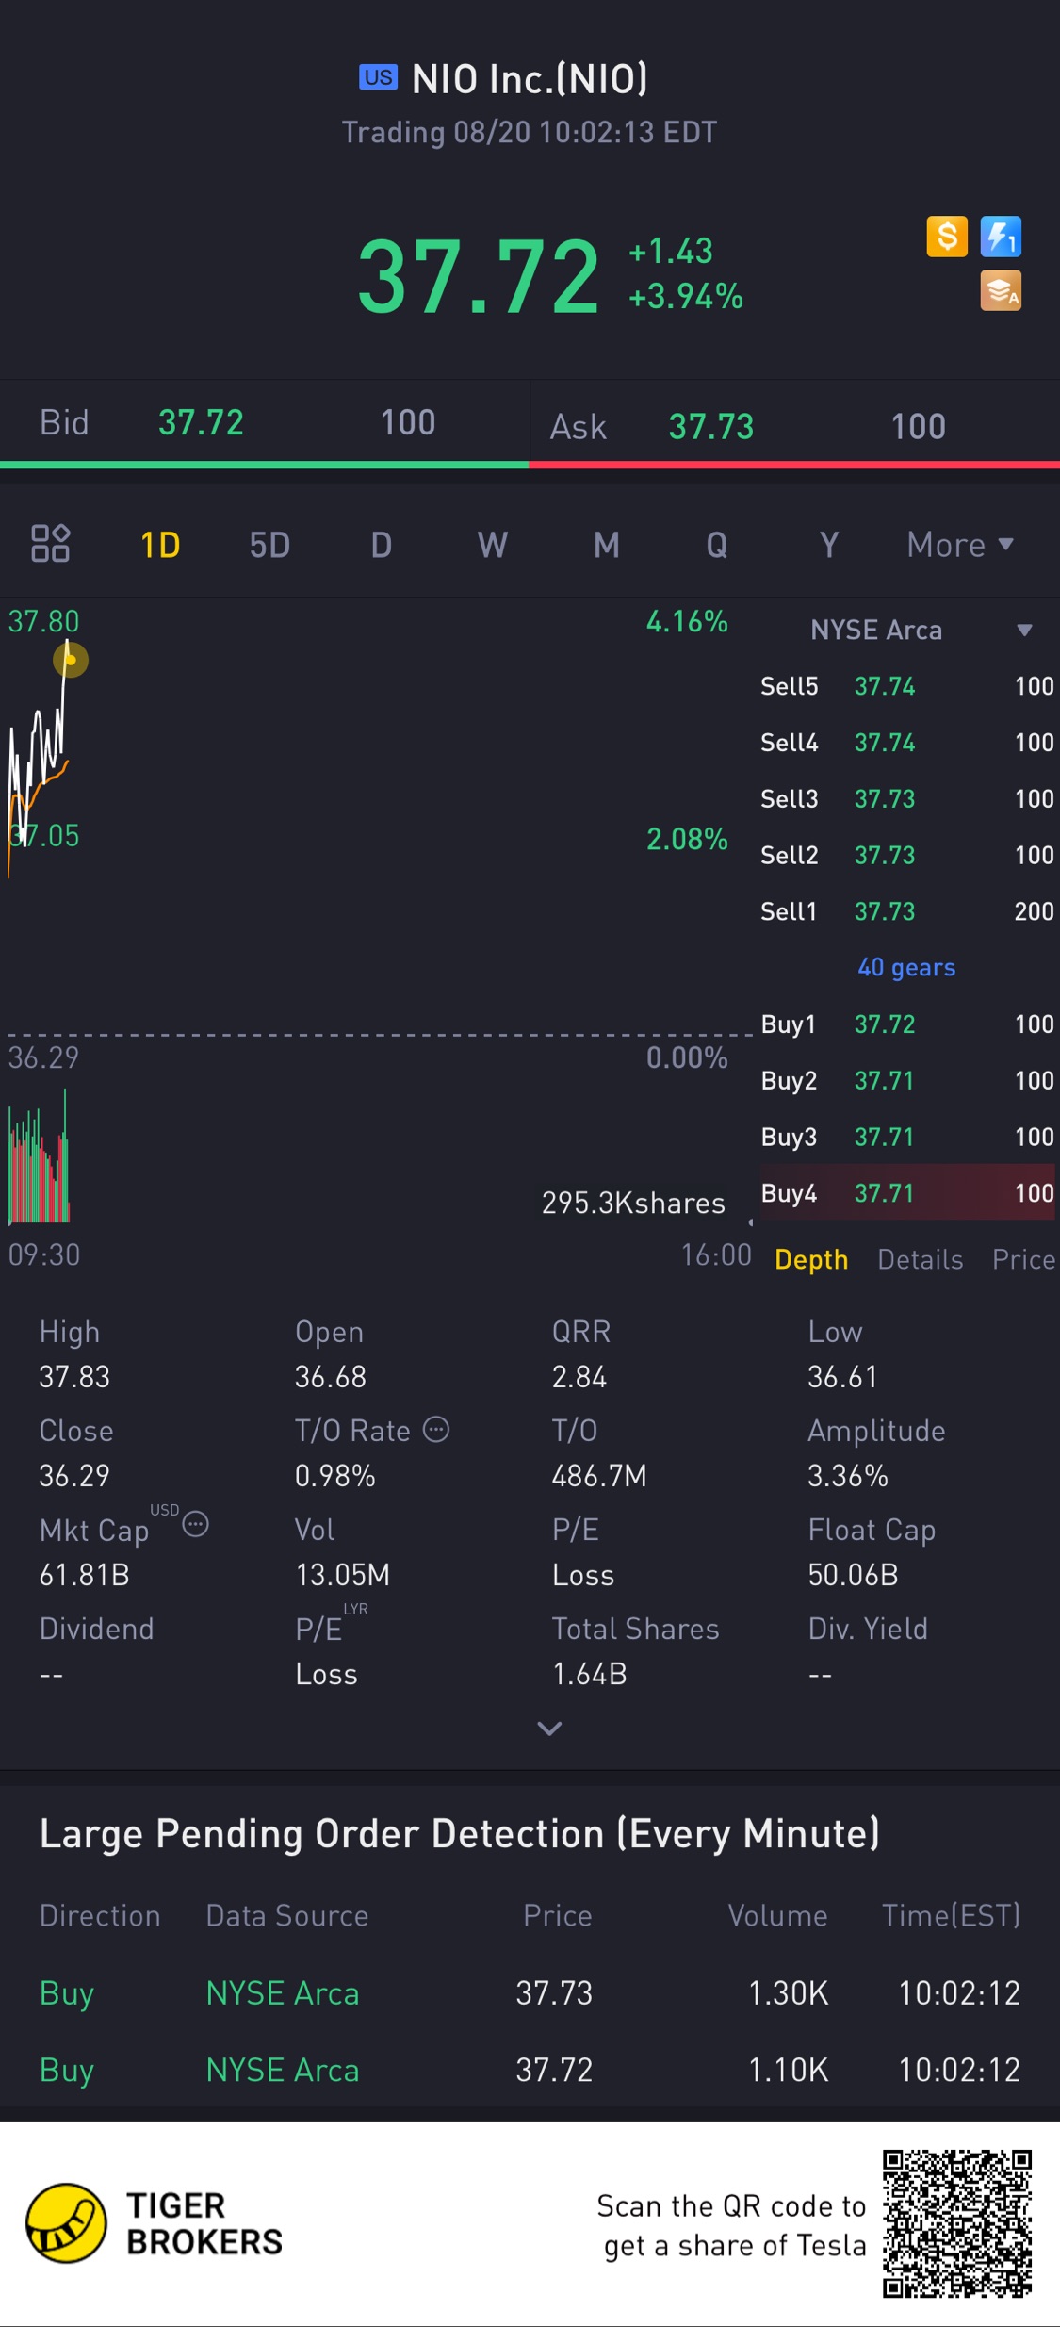Tap the highlighted Buy4 row

(x=907, y=1193)
